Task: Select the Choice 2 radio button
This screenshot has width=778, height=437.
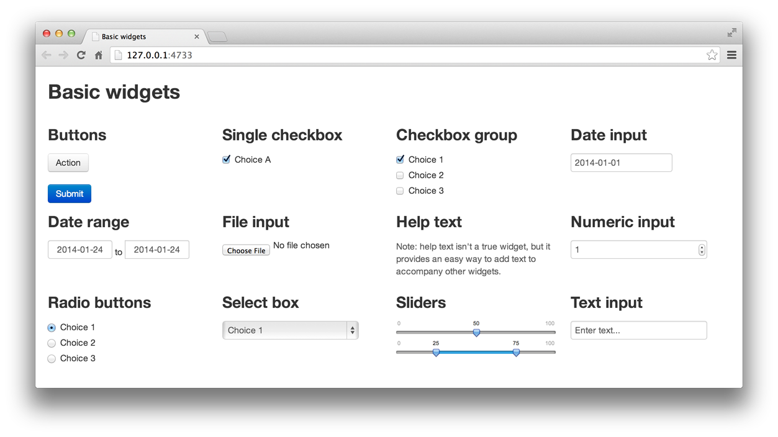Action: pos(52,343)
